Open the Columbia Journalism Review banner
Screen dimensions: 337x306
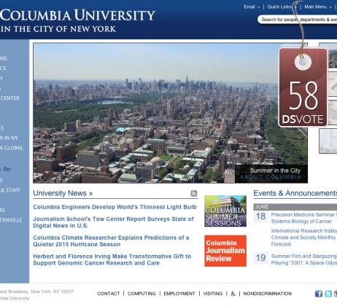pyautogui.click(x=225, y=251)
